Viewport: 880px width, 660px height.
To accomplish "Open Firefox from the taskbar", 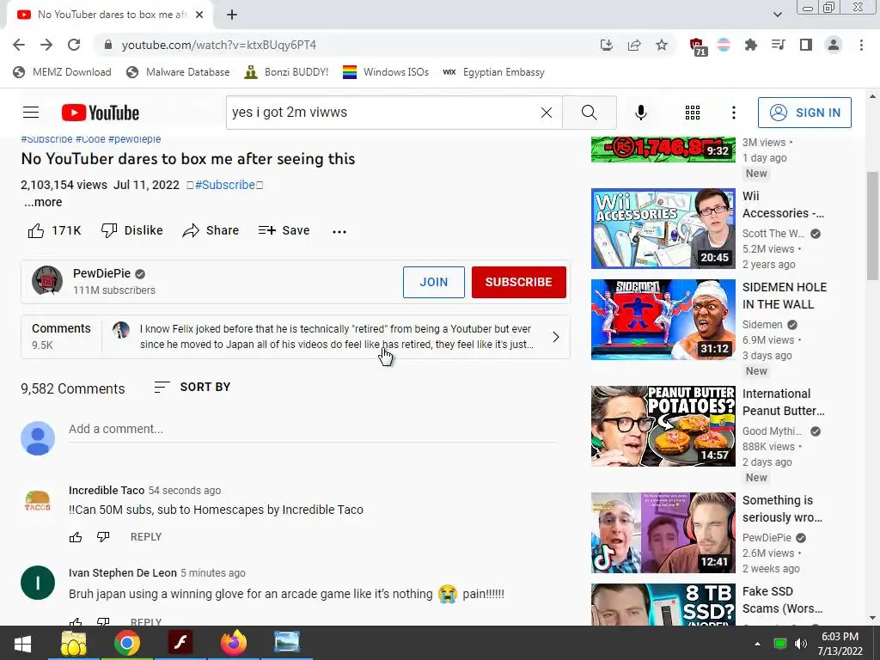I will pos(234,643).
